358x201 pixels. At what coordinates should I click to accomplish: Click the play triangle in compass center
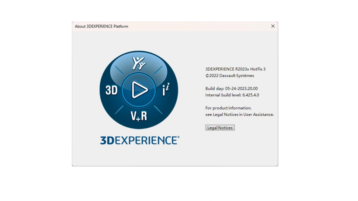pyautogui.click(x=139, y=90)
